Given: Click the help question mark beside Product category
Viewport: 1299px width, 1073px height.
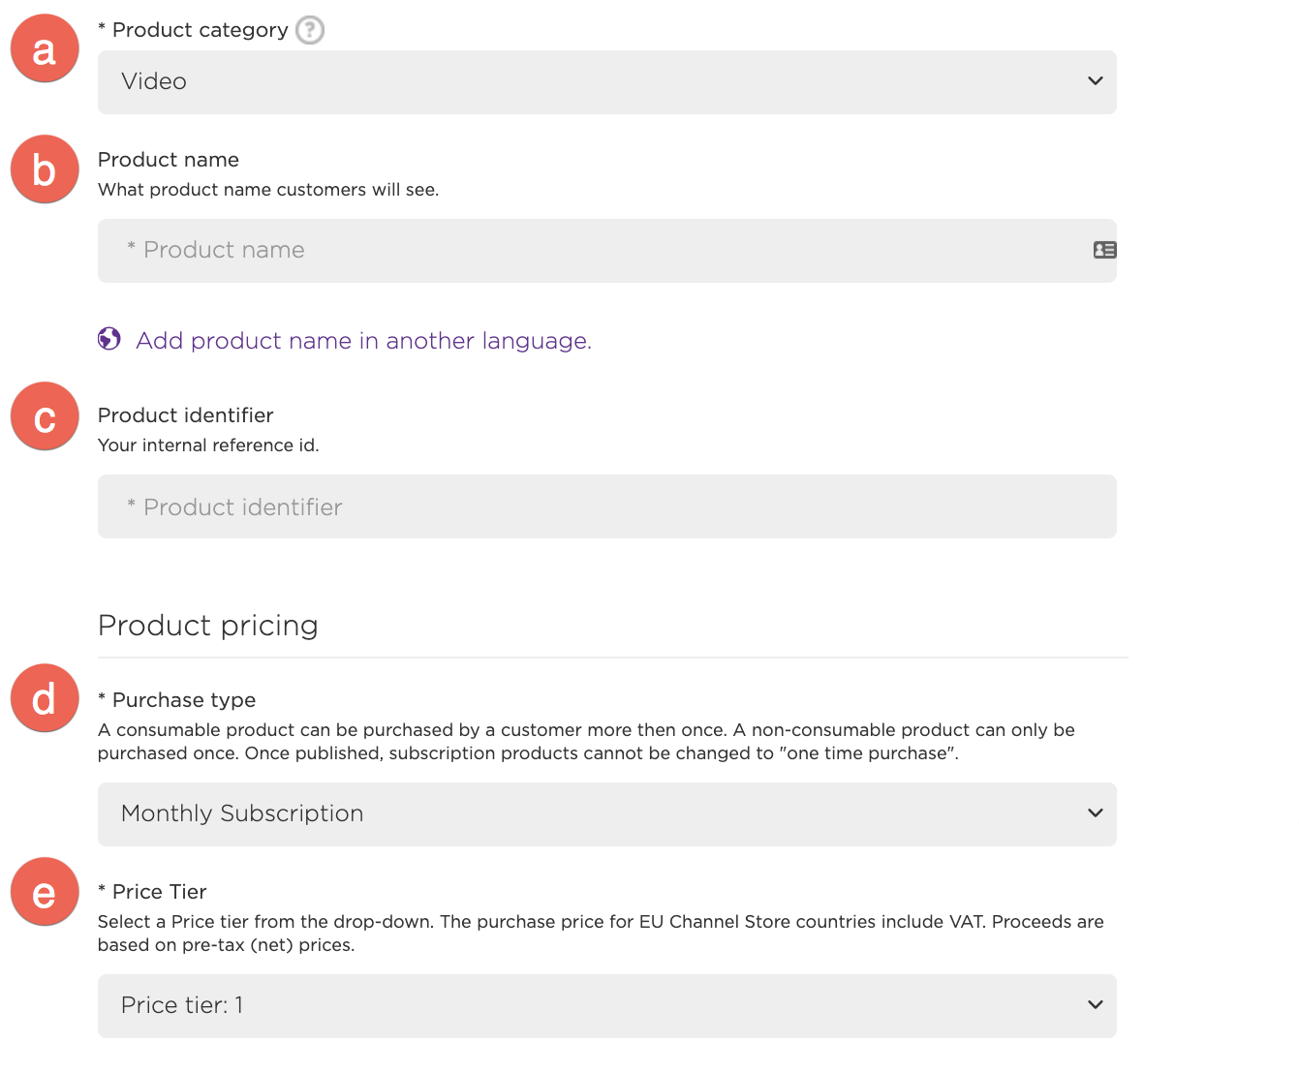Looking at the screenshot, I should click(309, 30).
